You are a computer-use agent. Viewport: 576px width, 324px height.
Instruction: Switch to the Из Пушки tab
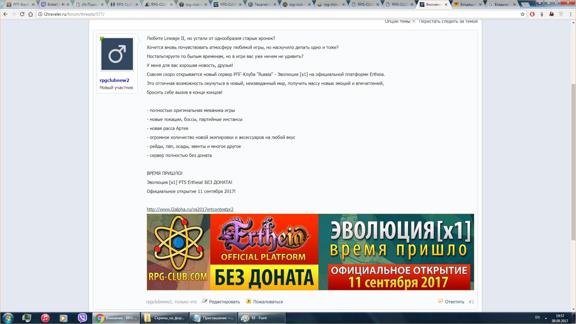[89, 4]
